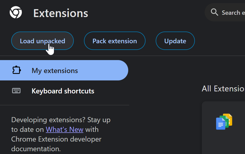
Task: Click the search magnifier icon
Action: pyautogui.click(x=214, y=12)
